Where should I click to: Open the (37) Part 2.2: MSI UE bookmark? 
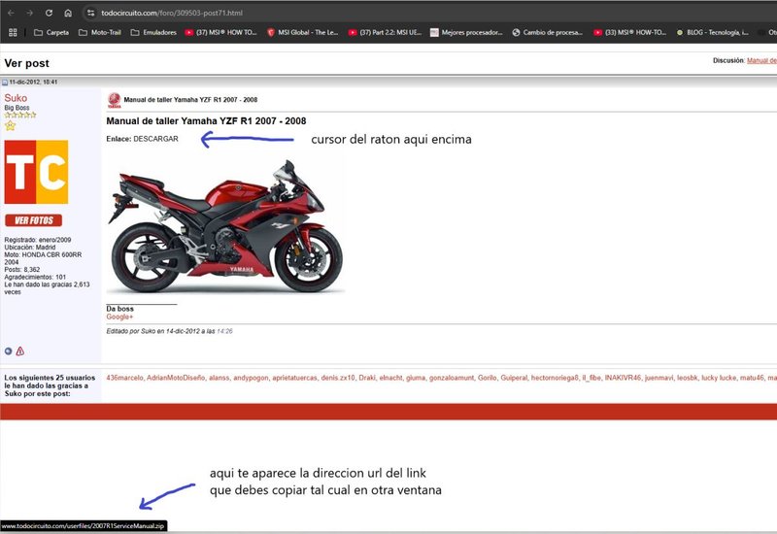click(385, 32)
